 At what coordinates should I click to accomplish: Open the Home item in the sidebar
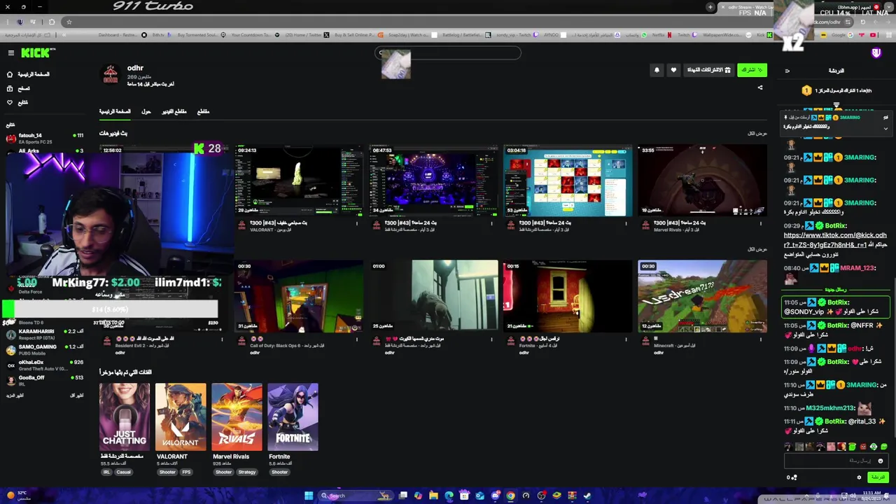(x=28, y=74)
